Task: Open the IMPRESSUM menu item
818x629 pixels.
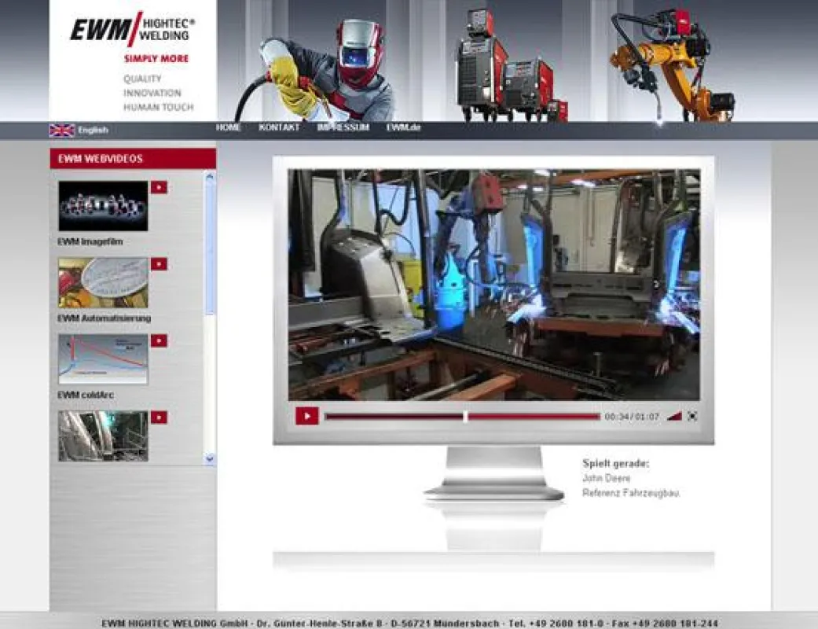Action: coord(343,127)
